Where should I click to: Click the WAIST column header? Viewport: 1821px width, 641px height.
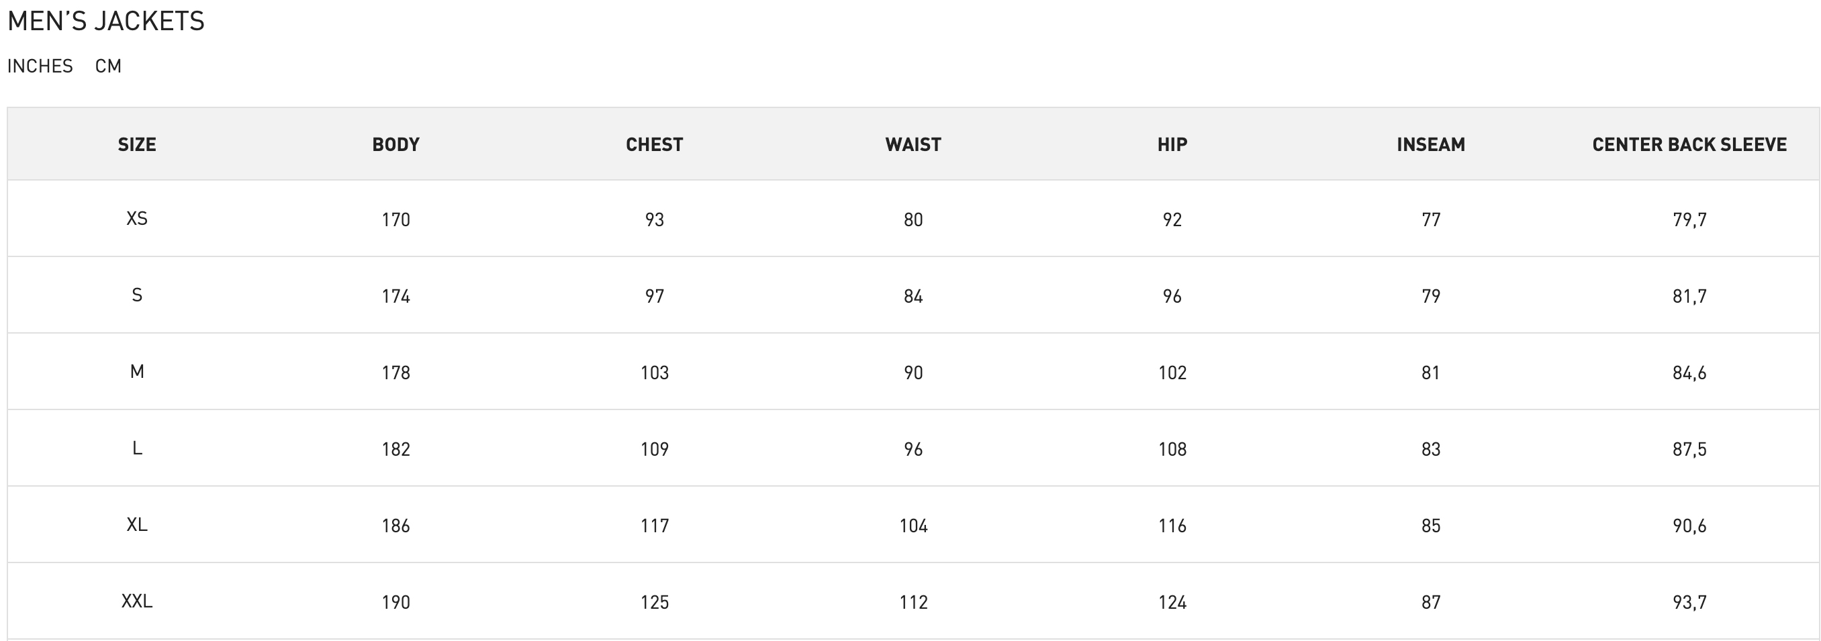point(913,145)
